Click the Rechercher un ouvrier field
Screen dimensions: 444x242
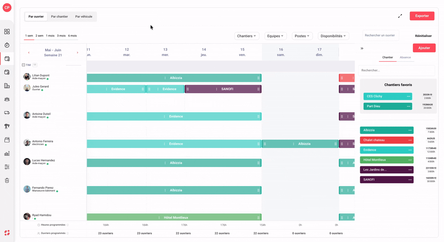(x=381, y=35)
